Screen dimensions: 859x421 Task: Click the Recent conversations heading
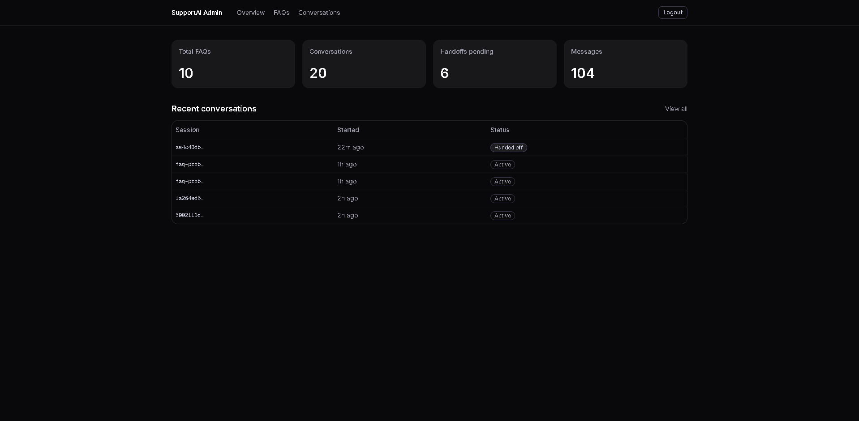214,109
